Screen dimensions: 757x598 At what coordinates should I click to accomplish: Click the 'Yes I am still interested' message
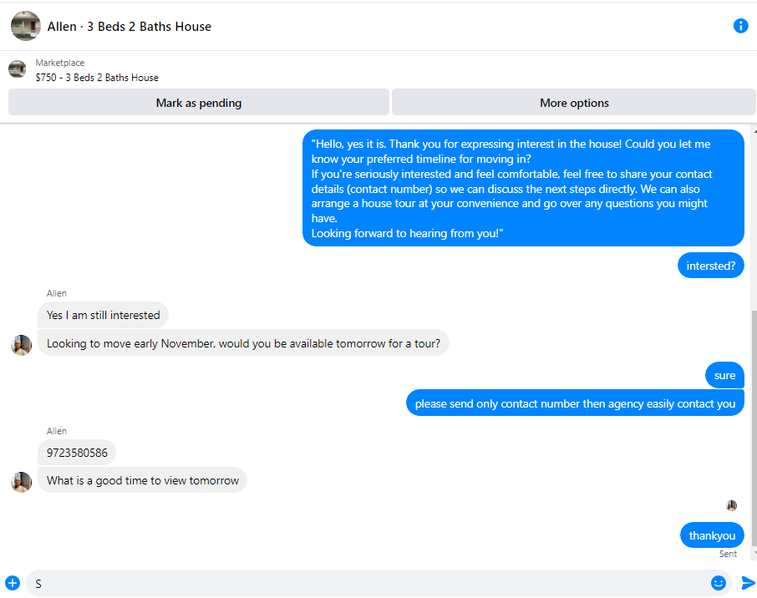point(103,315)
